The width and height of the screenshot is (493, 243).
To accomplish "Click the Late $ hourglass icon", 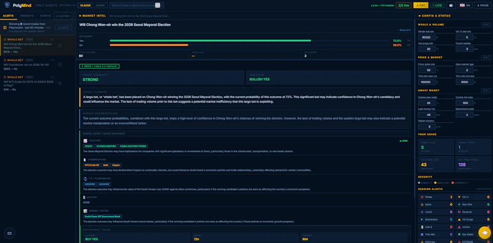I will [422, 227].
